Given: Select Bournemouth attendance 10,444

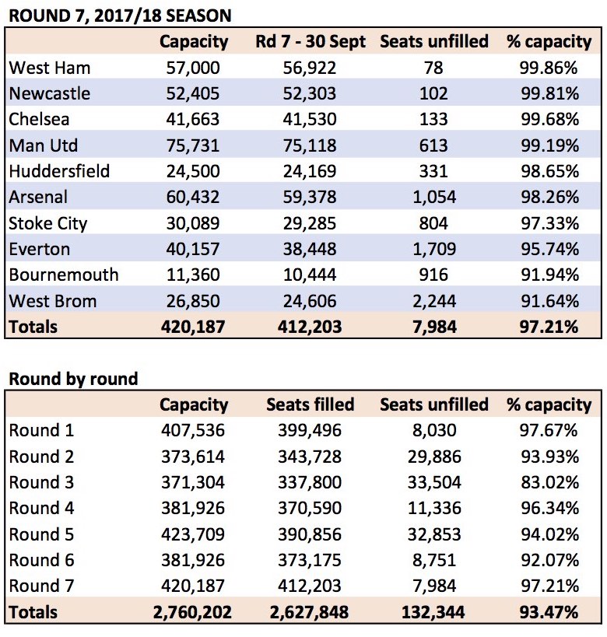Looking at the screenshot, I should coord(310,275).
